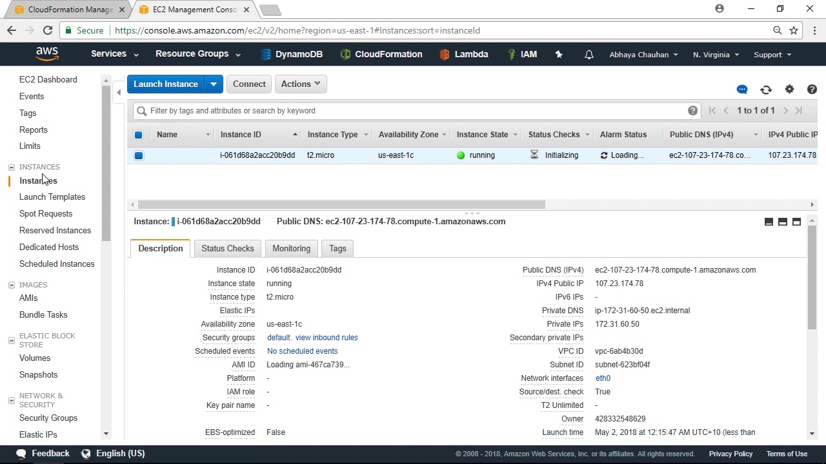Switch to the Description tab
The image size is (826, 464).
click(161, 249)
